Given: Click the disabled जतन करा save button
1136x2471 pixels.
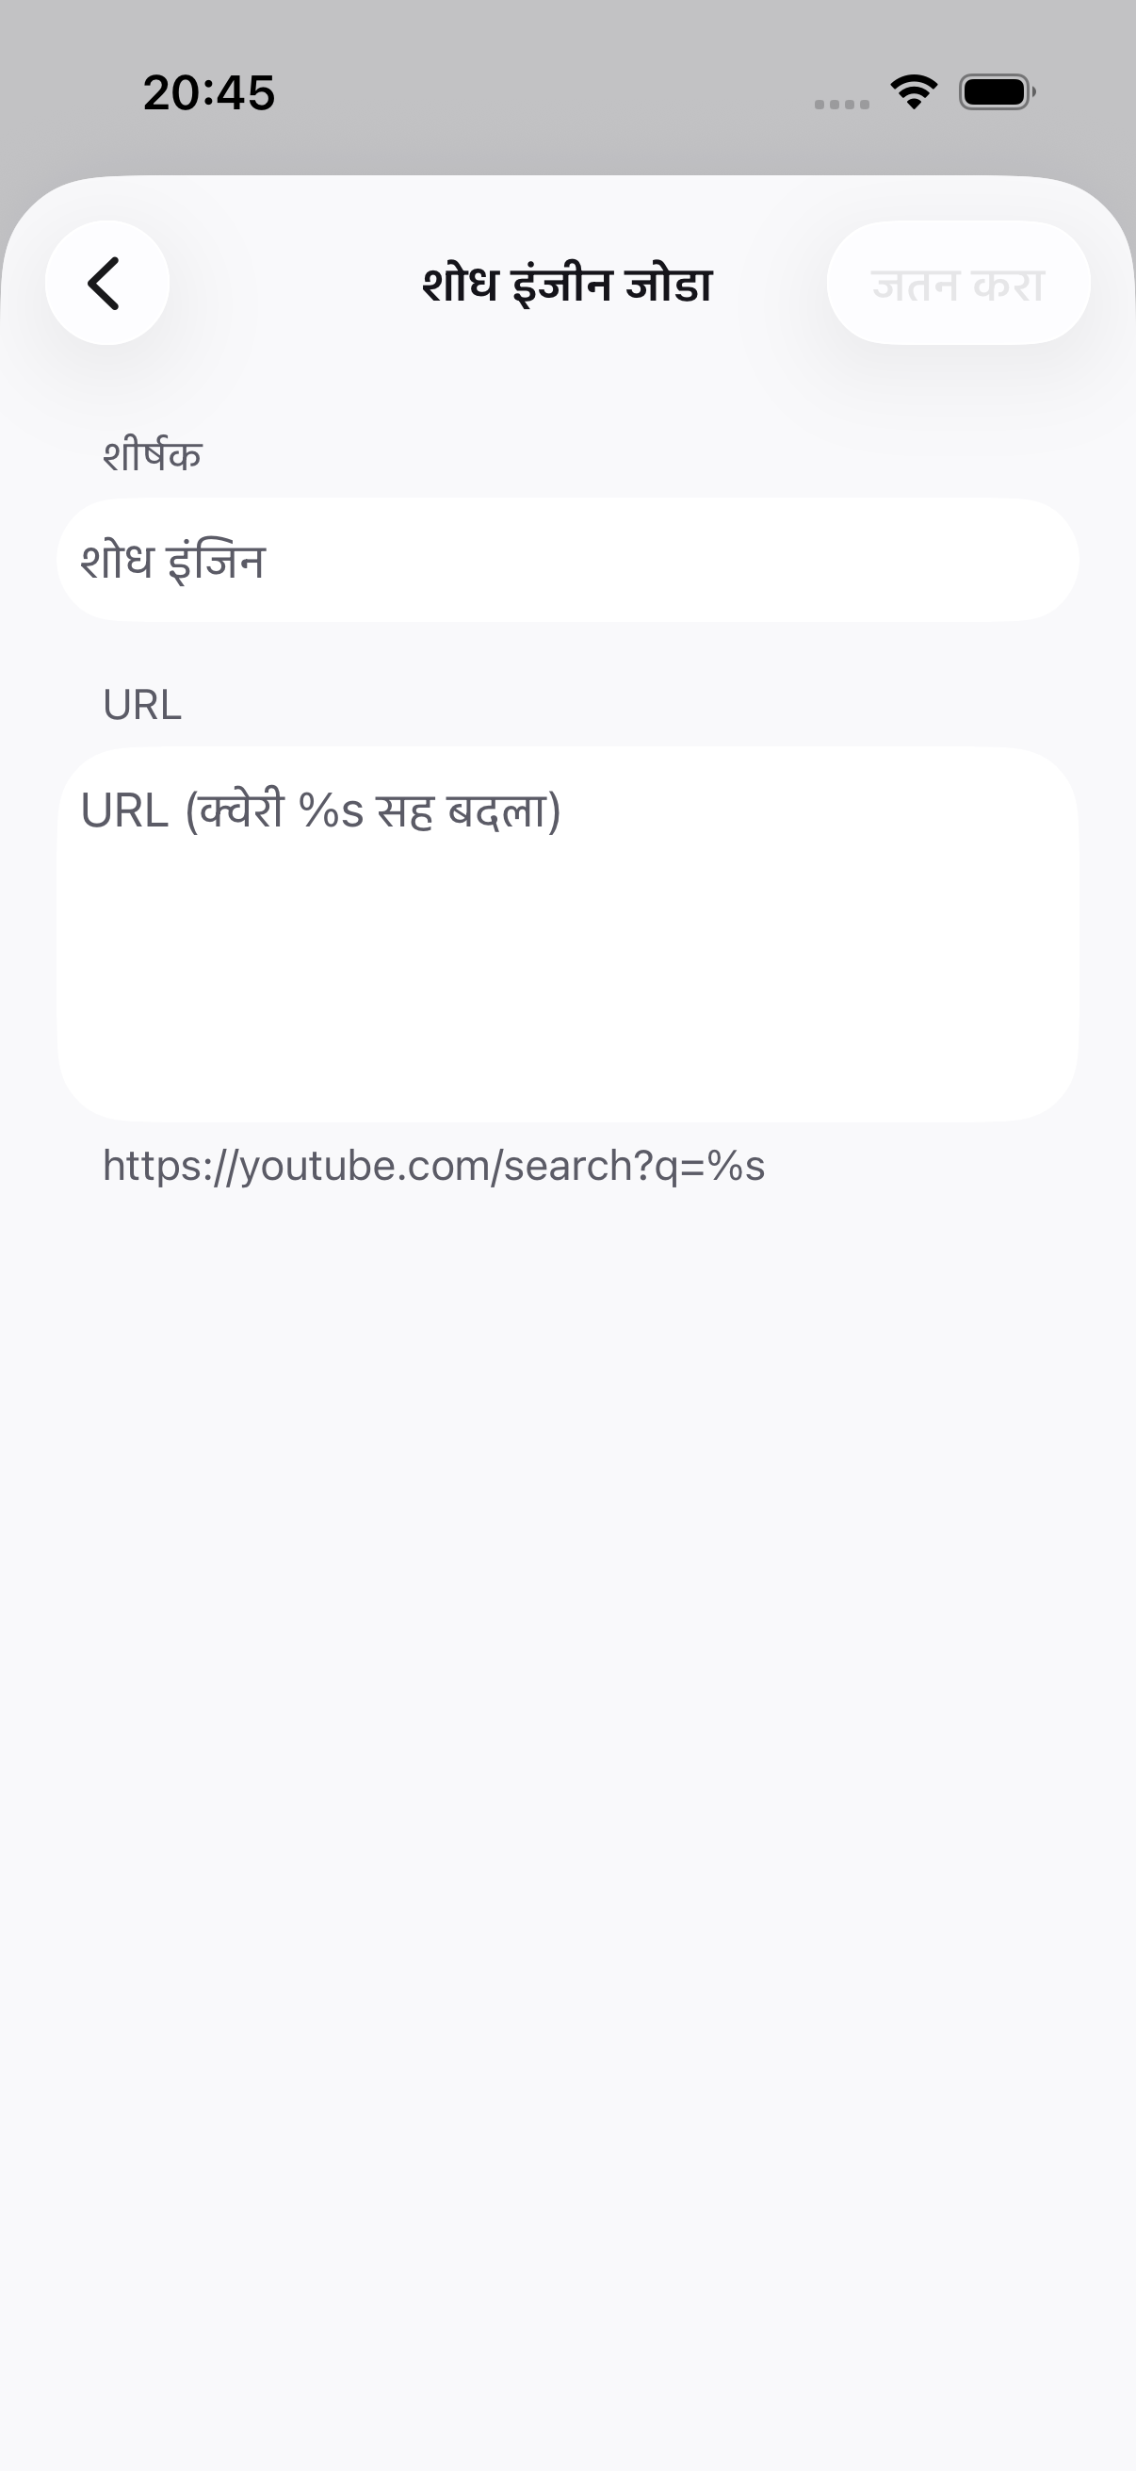Looking at the screenshot, I should pos(958,283).
